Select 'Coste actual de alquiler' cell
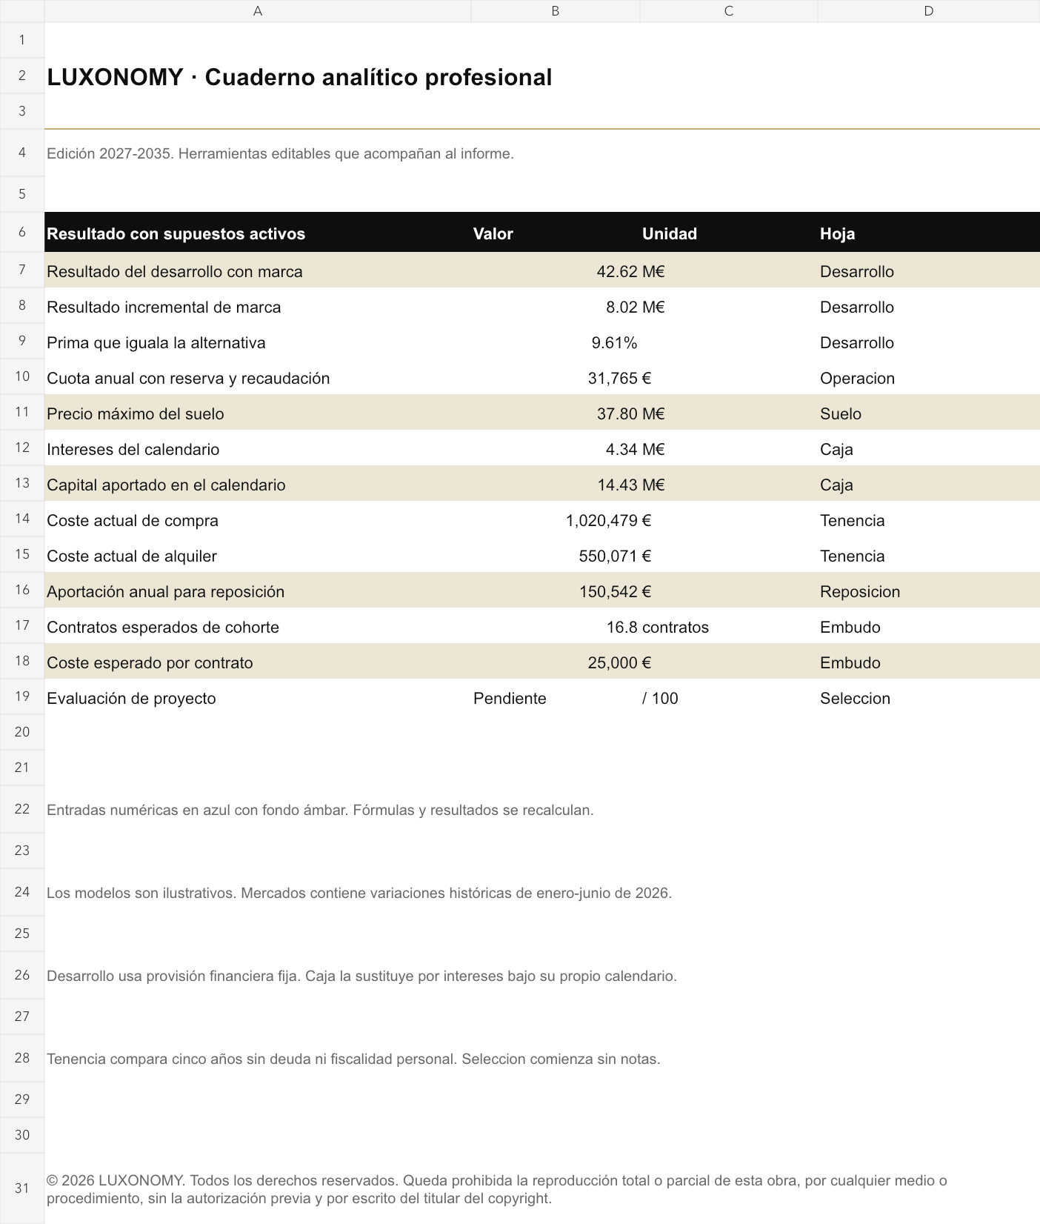This screenshot has width=1040, height=1224. click(258, 556)
